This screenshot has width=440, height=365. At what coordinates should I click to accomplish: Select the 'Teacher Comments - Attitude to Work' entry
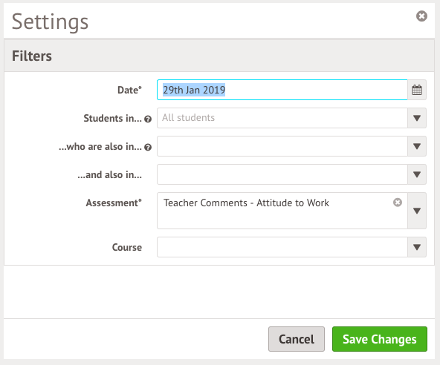coord(246,203)
